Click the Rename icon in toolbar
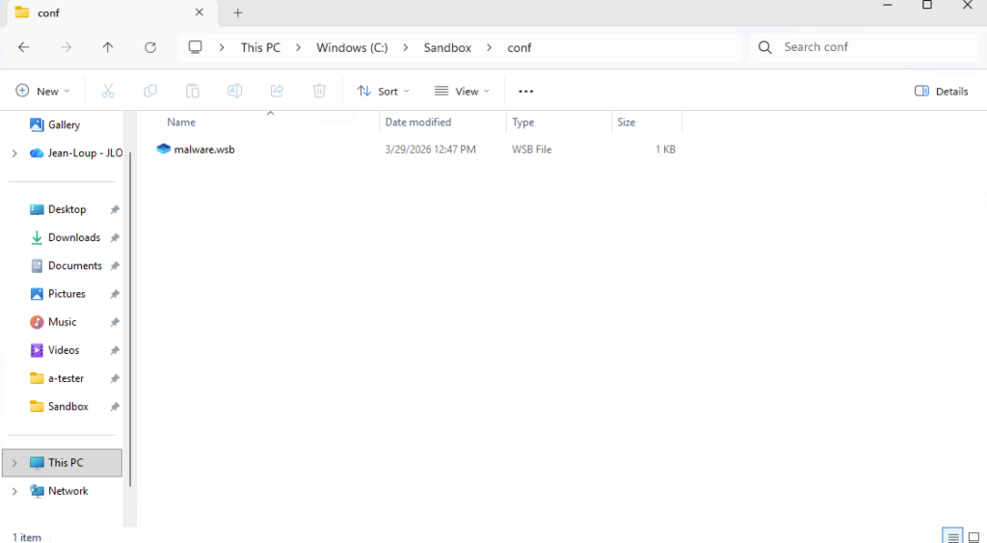 click(x=235, y=92)
